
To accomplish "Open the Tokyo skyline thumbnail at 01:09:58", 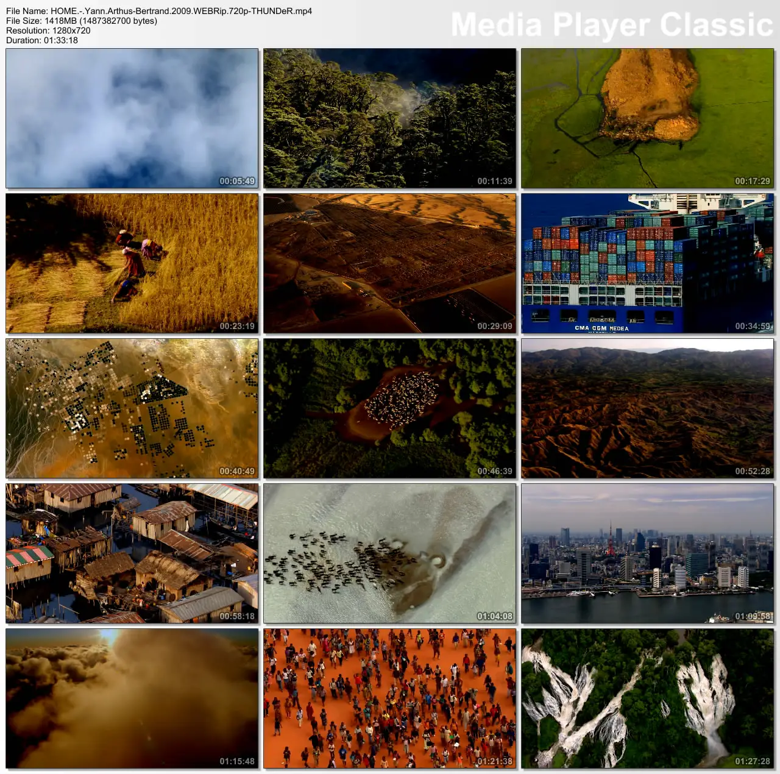I will coord(647,553).
